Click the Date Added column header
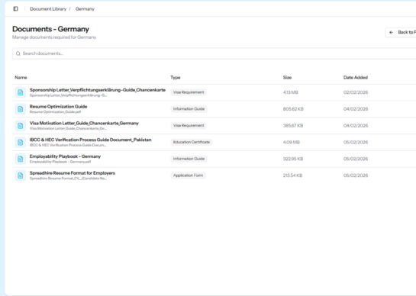416x296 pixels. tap(356, 78)
